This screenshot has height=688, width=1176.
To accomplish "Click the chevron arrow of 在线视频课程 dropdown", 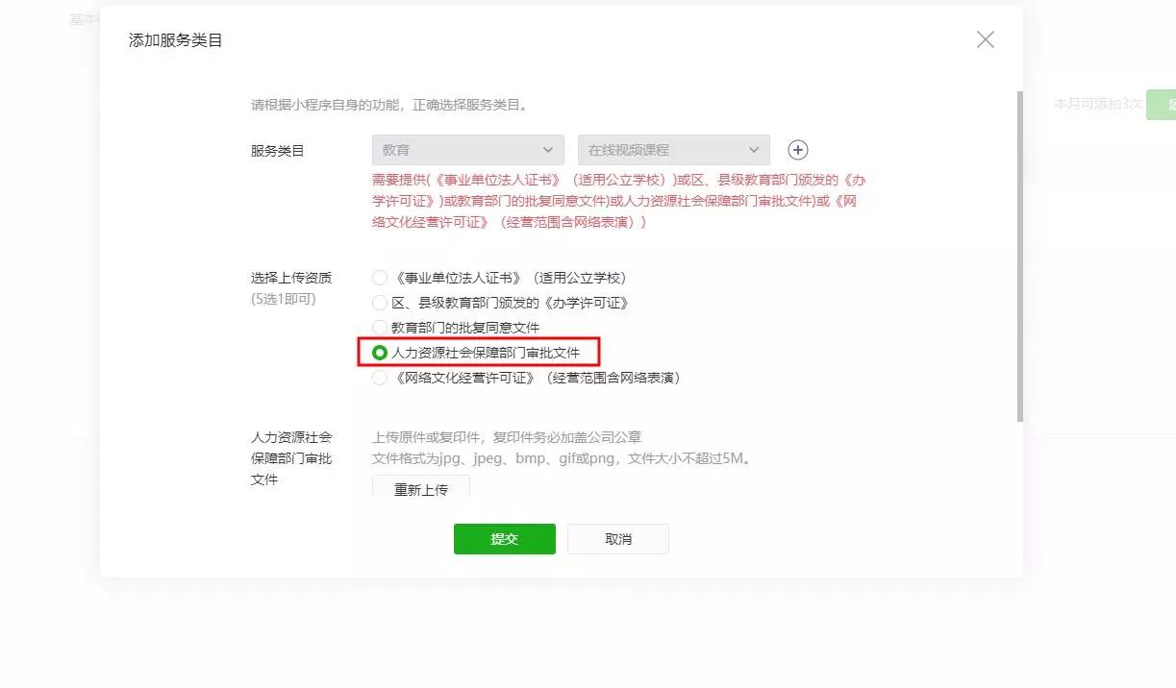I will 753,150.
